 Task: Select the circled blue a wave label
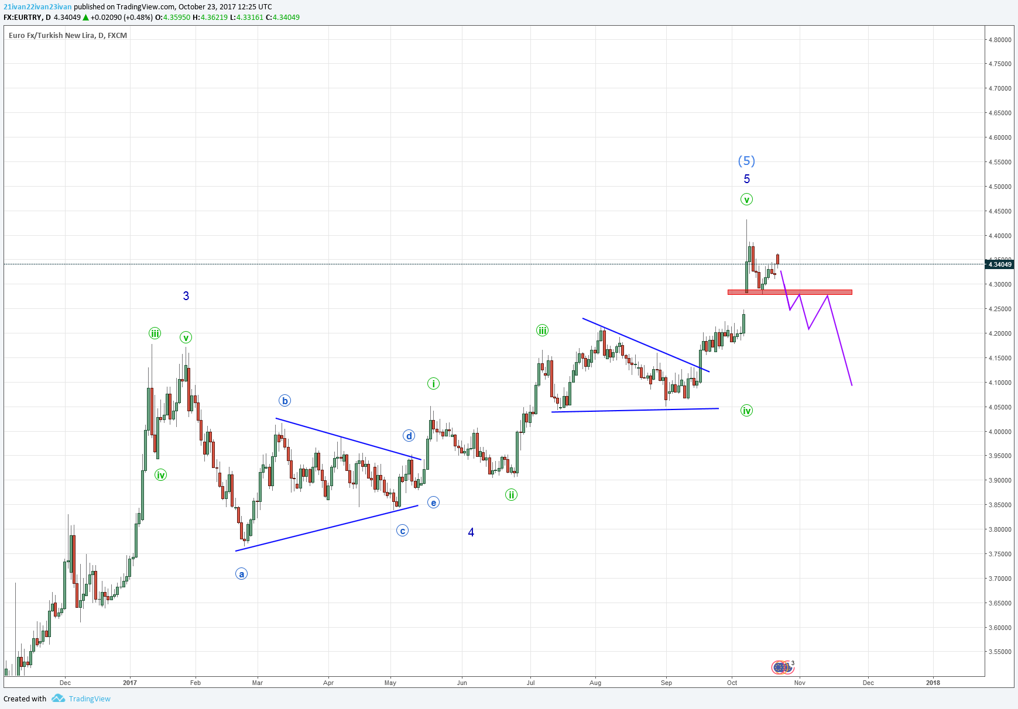point(241,574)
